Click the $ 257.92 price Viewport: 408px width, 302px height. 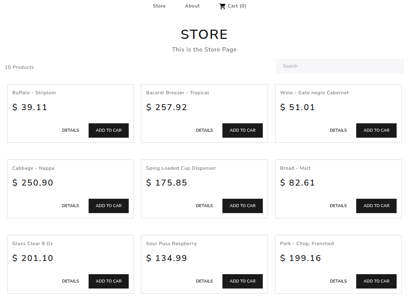coord(166,107)
